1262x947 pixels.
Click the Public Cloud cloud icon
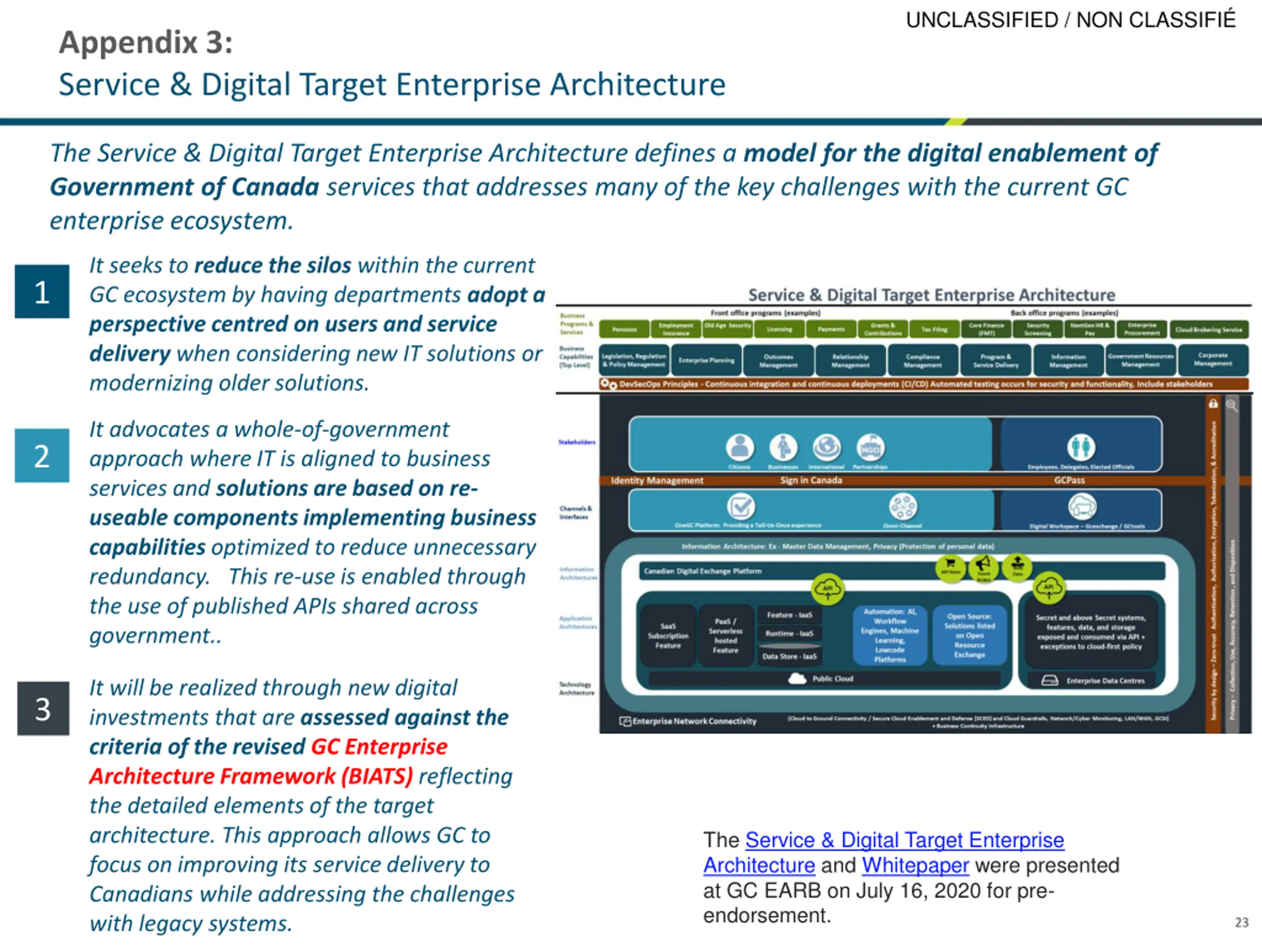pos(797,678)
